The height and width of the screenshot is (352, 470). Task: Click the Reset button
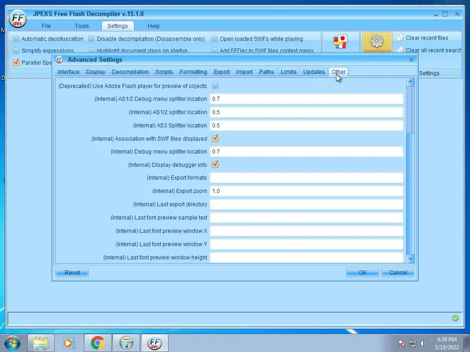tap(72, 272)
